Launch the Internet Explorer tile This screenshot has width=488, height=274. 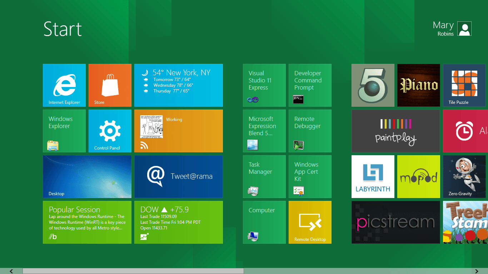pyautogui.click(x=64, y=85)
